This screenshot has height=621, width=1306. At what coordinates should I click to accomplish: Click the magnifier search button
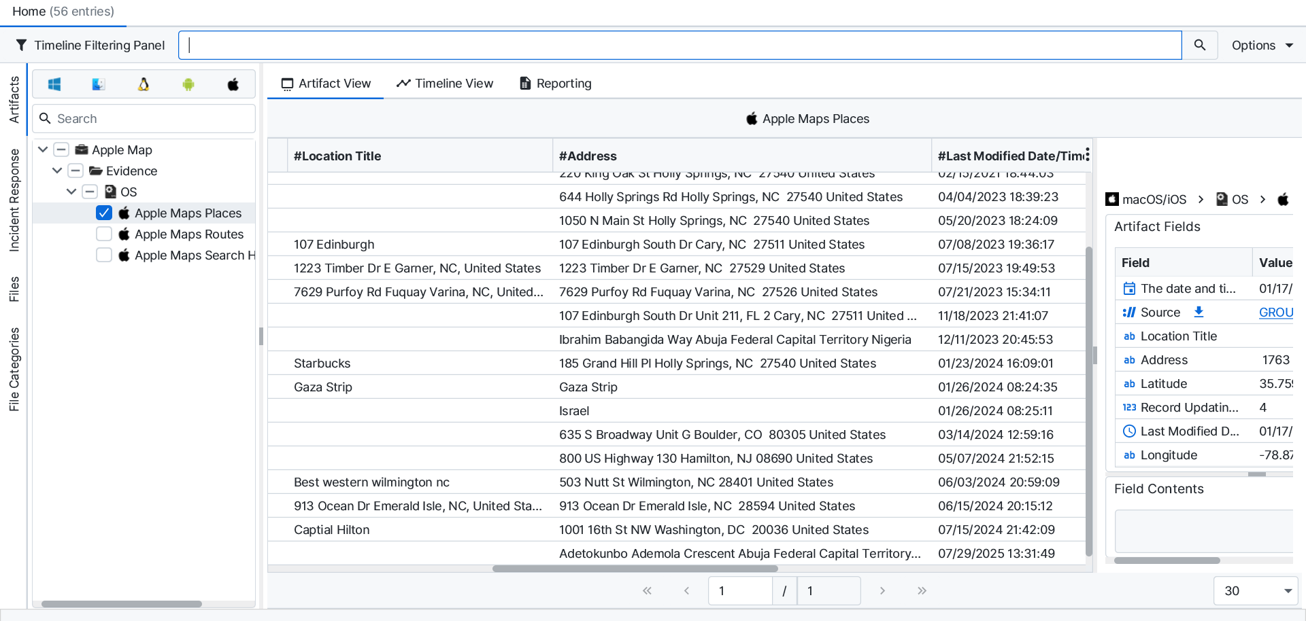click(x=1200, y=45)
